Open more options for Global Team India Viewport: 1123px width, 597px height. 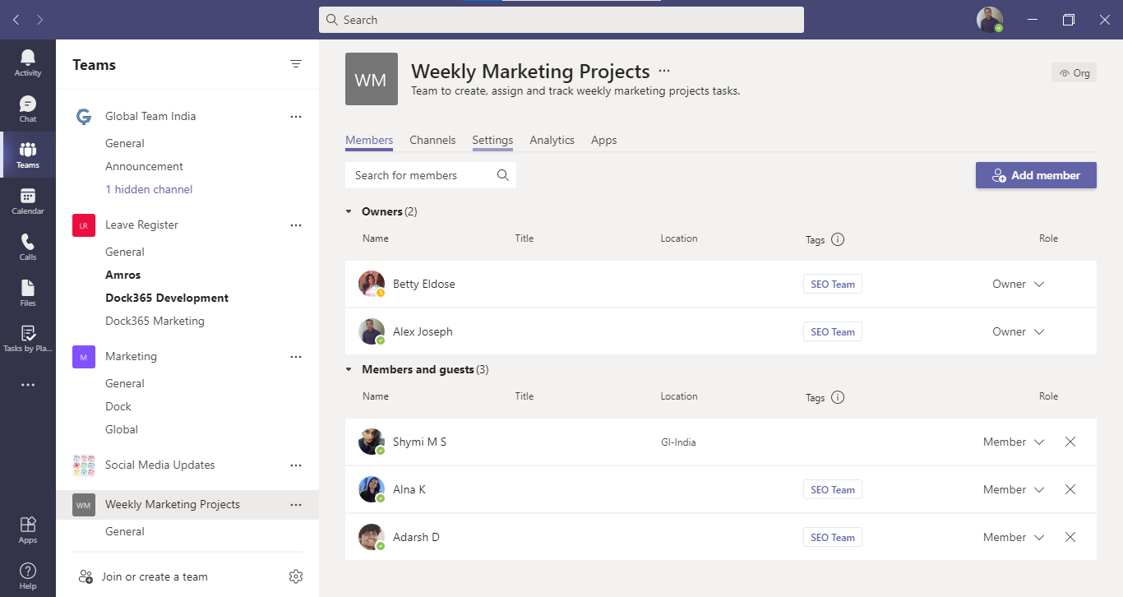[x=296, y=116]
